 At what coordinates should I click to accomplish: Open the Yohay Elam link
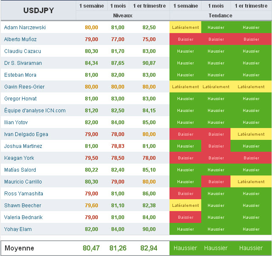18,229
